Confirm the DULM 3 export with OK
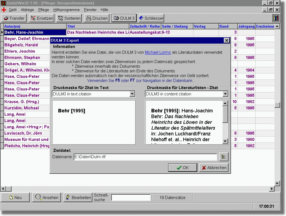286x216 pixels. tap(182, 168)
